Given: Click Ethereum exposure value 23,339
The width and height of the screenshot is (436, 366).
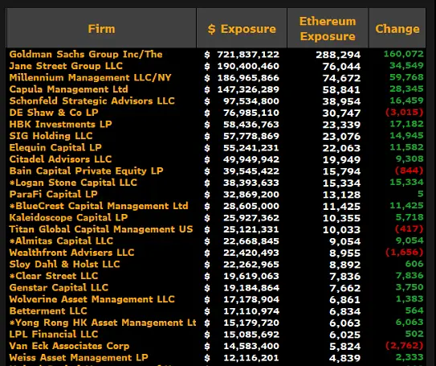Looking at the screenshot, I should tap(341, 125).
